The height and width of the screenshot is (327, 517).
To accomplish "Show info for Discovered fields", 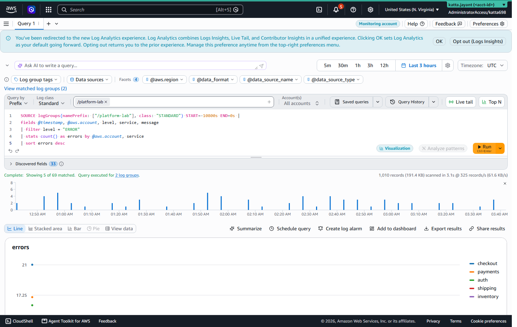I will [x=61, y=164].
